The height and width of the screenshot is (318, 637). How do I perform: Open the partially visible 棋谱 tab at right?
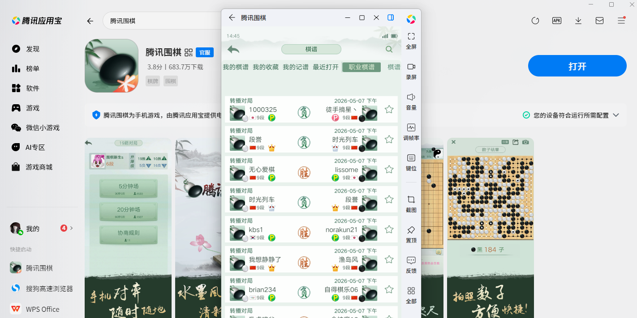(394, 67)
